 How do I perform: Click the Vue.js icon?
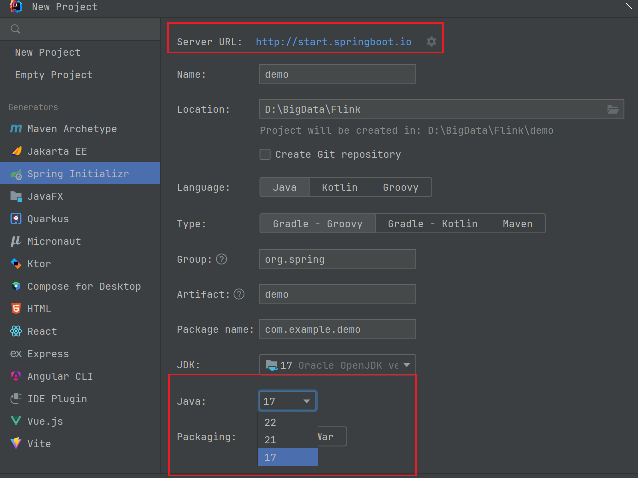point(16,421)
